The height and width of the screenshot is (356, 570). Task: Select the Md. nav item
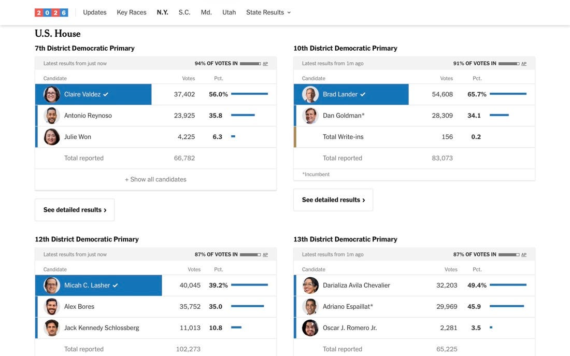[x=206, y=12]
